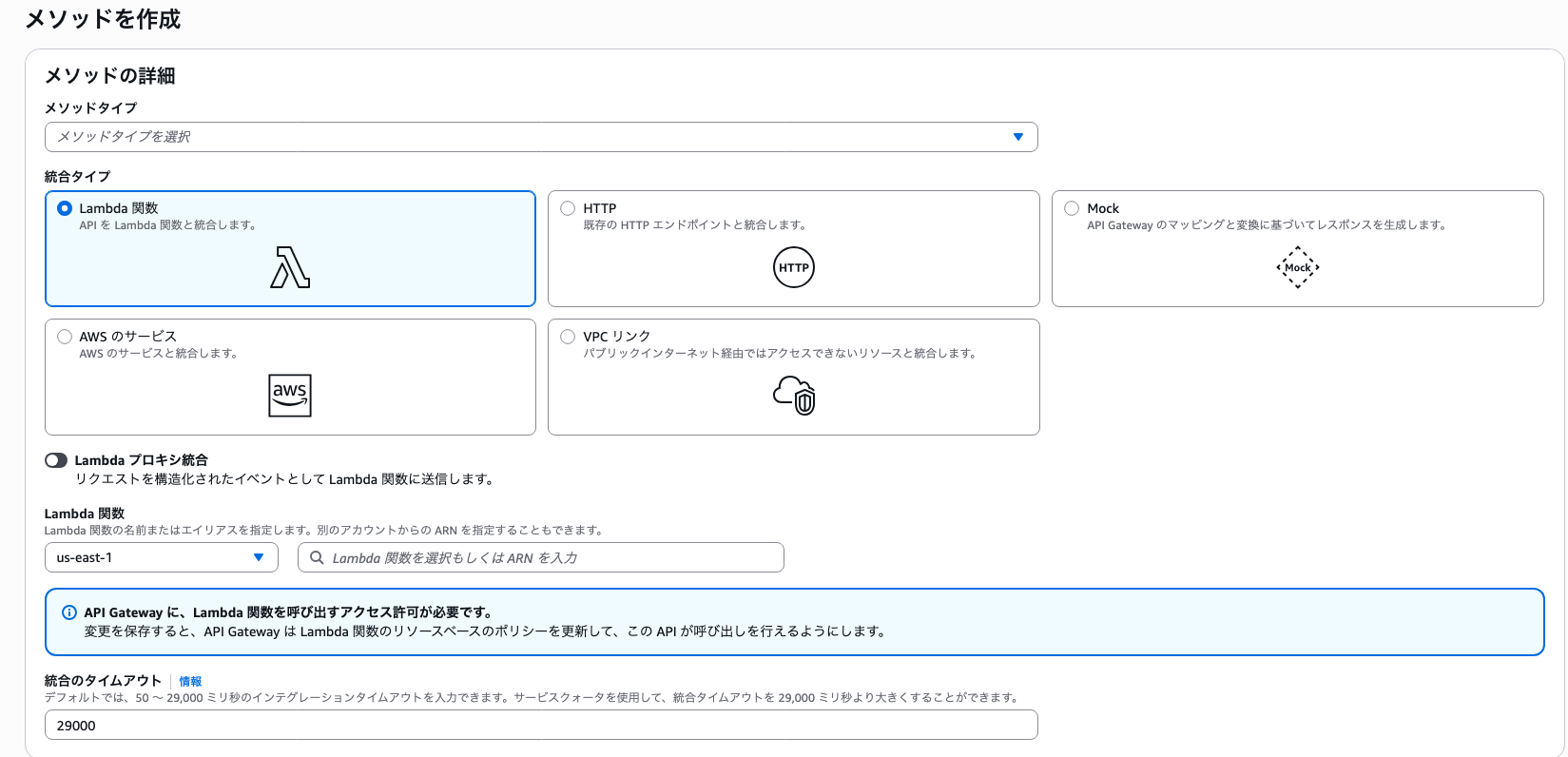Click the Mock diamond icon

point(1298,267)
